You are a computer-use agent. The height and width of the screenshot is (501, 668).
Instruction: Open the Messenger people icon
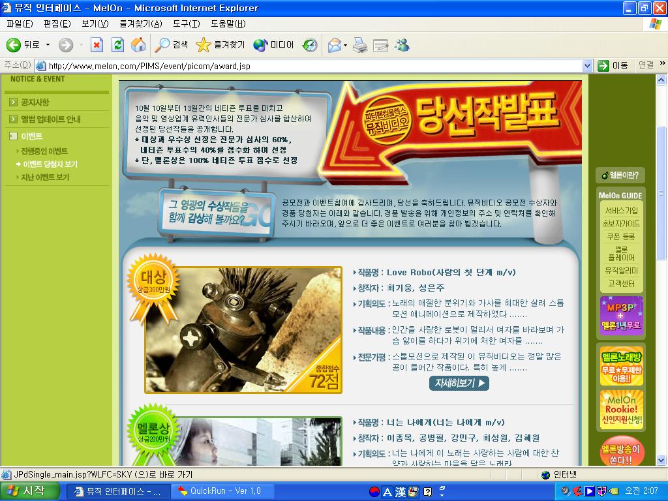point(402,45)
